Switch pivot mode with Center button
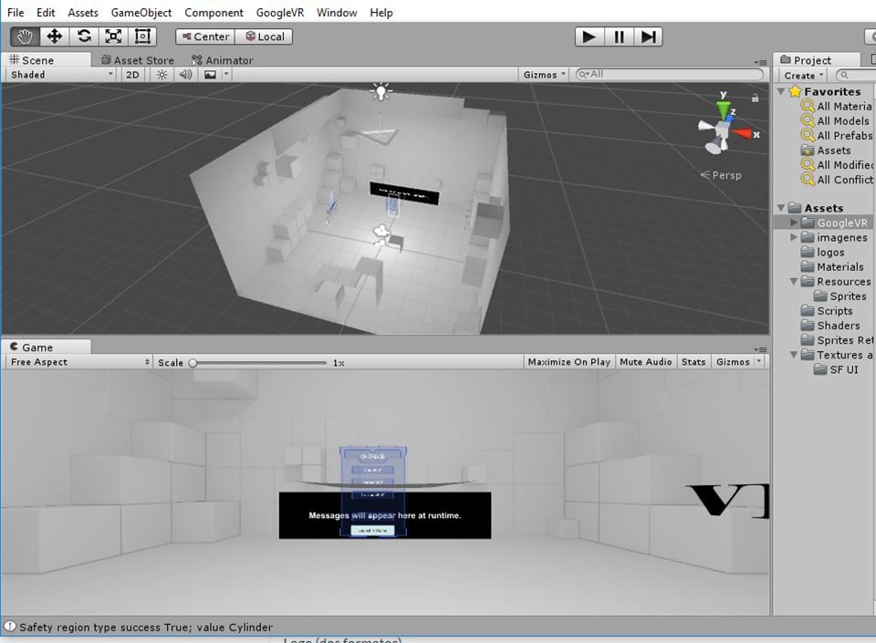 (204, 36)
